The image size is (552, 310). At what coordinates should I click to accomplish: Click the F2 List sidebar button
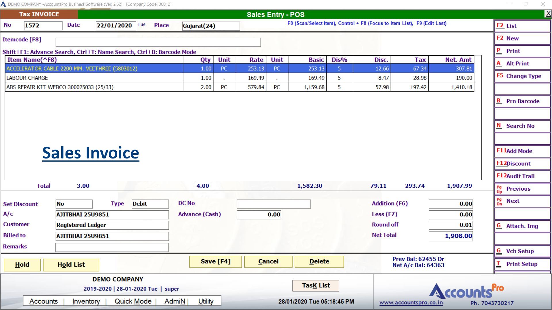522,26
